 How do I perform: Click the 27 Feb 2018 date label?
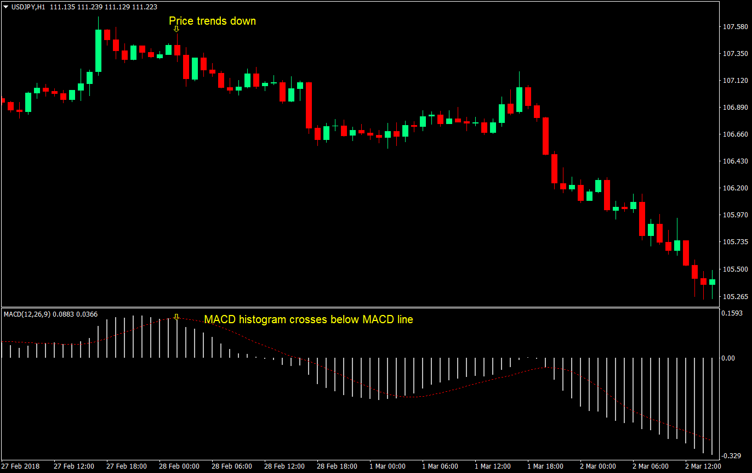(x=20, y=466)
